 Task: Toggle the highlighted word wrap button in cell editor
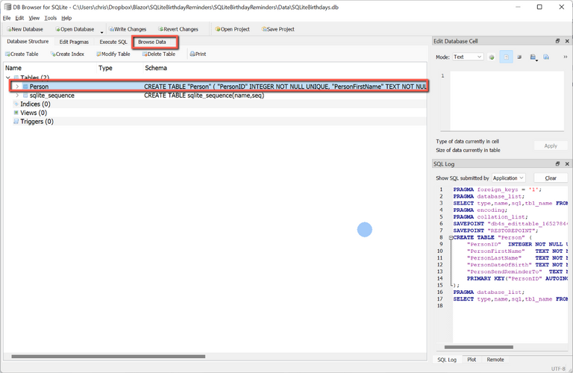click(x=507, y=57)
